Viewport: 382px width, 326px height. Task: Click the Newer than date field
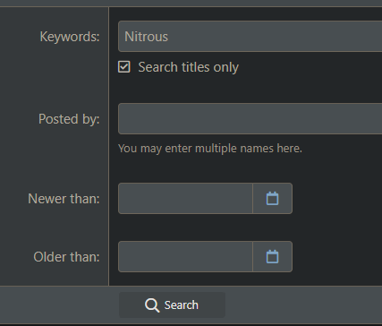[x=185, y=199]
